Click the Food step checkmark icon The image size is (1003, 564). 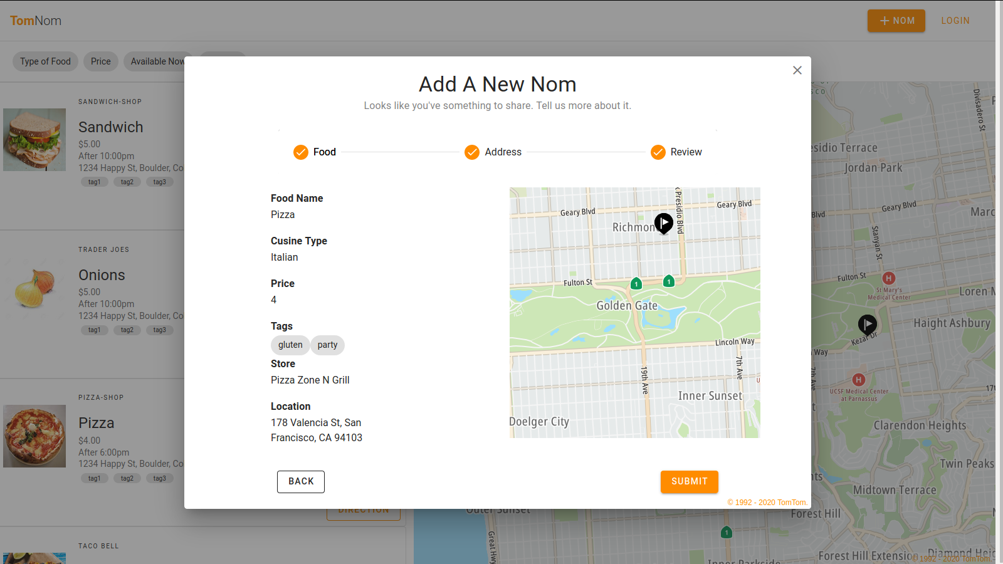pyautogui.click(x=301, y=152)
